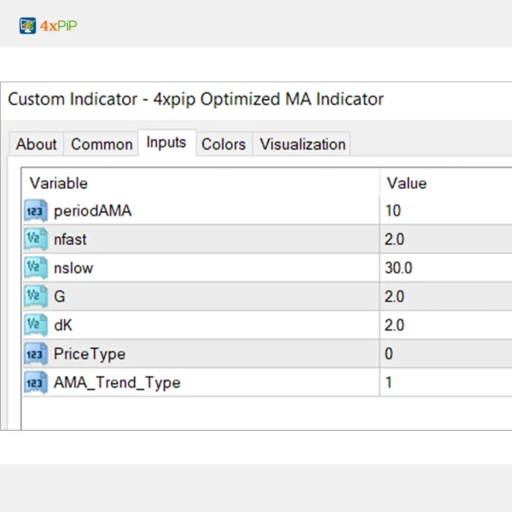This screenshot has height=512, width=512.
Task: Click the Variable column header
Action: 59,183
